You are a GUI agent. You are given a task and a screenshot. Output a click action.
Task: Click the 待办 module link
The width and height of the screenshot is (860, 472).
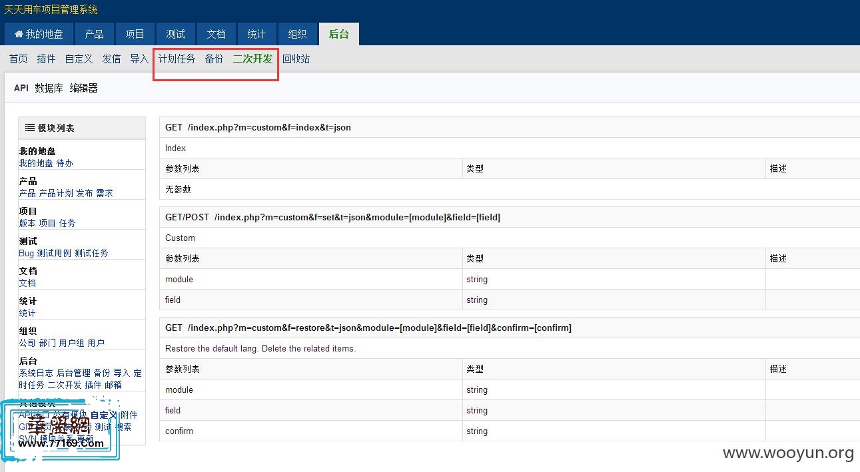pyautogui.click(x=65, y=163)
